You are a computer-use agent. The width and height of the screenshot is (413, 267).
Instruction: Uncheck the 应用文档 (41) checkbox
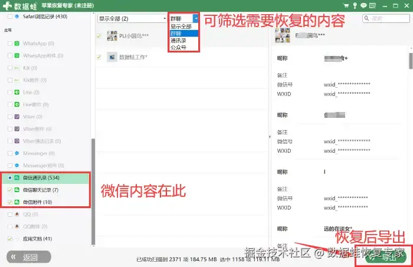(x=10, y=239)
